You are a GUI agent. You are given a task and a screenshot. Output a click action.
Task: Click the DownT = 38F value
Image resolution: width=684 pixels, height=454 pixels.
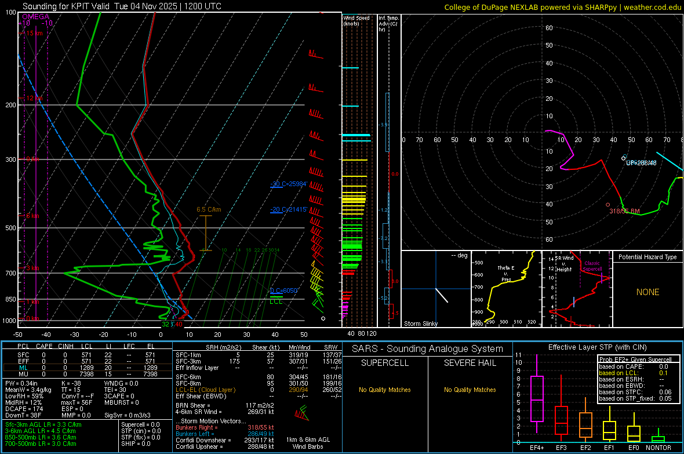[23, 416]
